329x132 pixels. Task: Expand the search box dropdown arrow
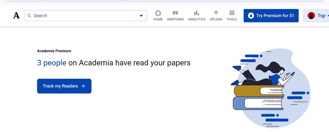[141, 16]
